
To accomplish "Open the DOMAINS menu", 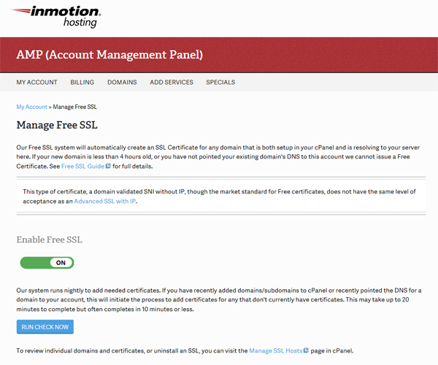I will click(x=122, y=82).
